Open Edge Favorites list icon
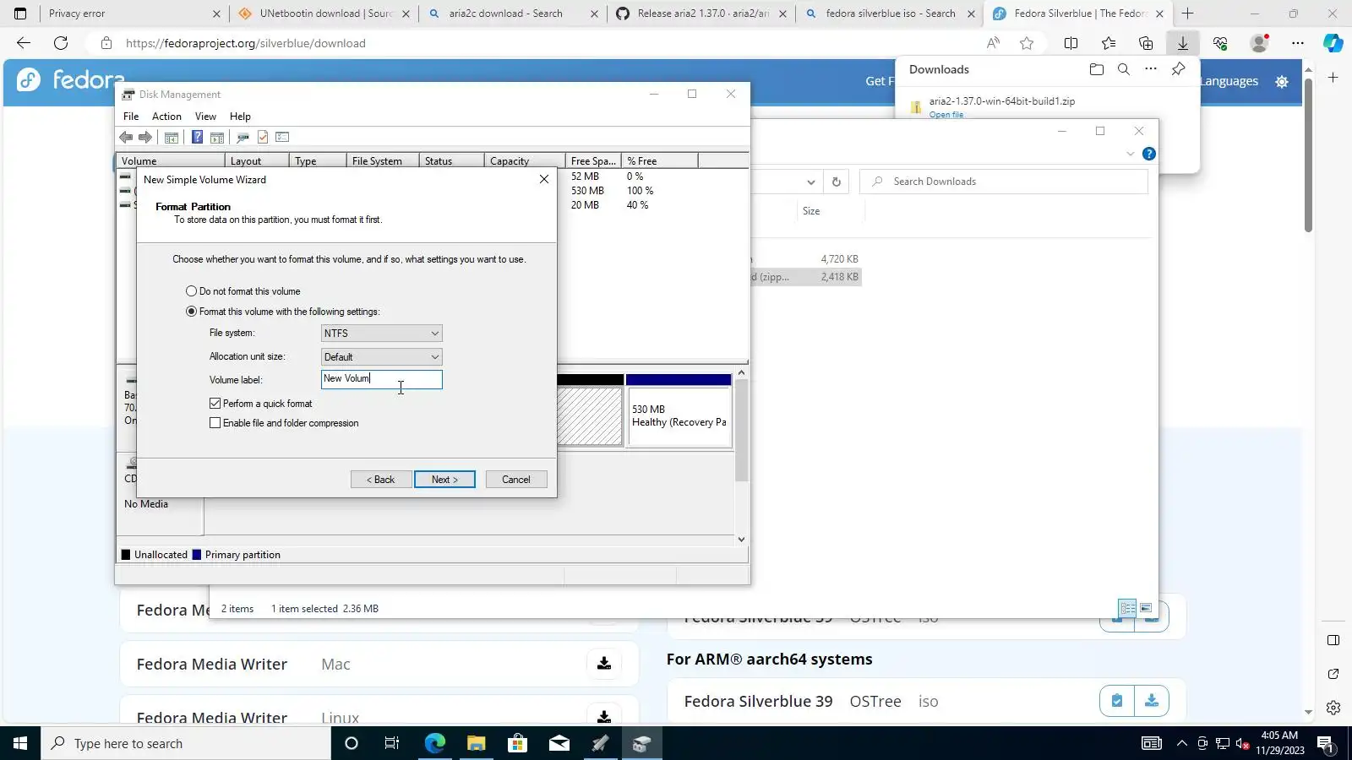The width and height of the screenshot is (1352, 760). pos(1109,43)
